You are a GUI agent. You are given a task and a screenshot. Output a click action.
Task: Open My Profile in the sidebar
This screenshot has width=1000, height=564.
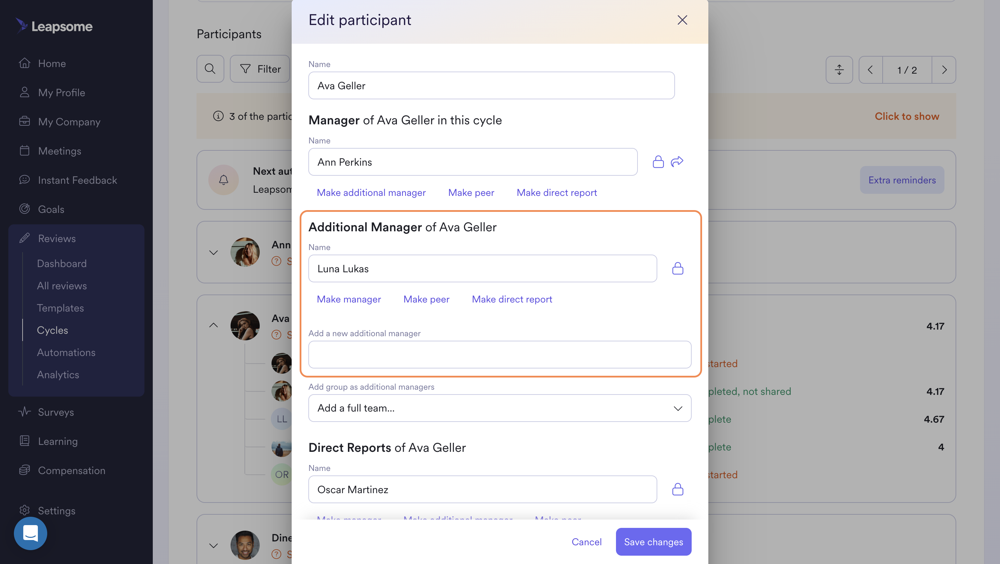point(61,92)
